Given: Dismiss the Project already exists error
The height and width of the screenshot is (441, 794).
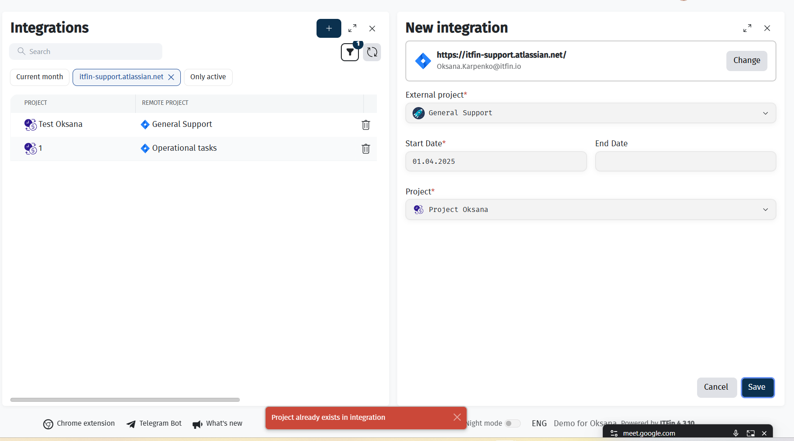Looking at the screenshot, I should pos(457,418).
